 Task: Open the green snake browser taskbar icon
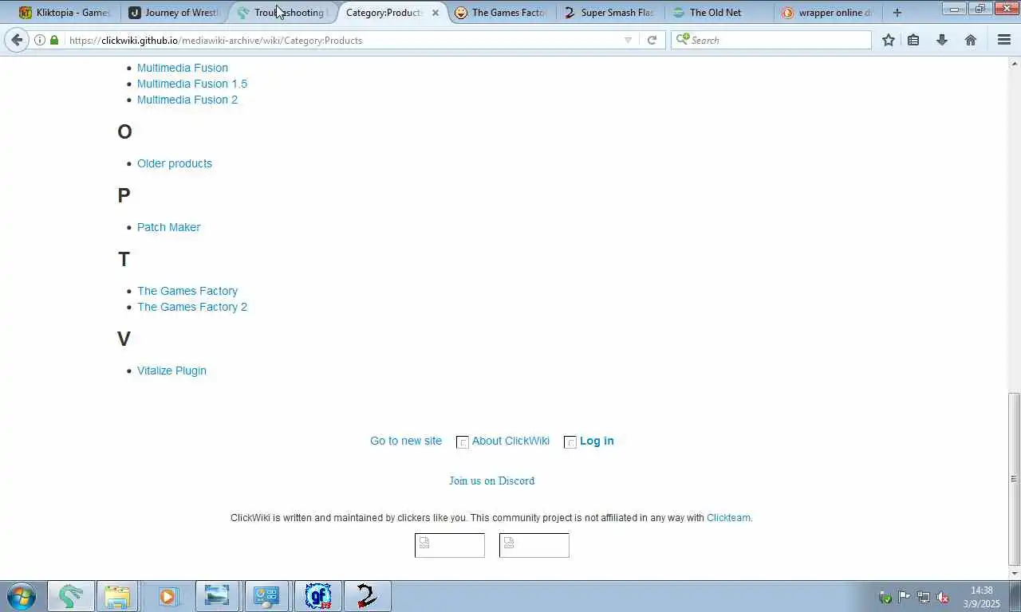click(70, 596)
